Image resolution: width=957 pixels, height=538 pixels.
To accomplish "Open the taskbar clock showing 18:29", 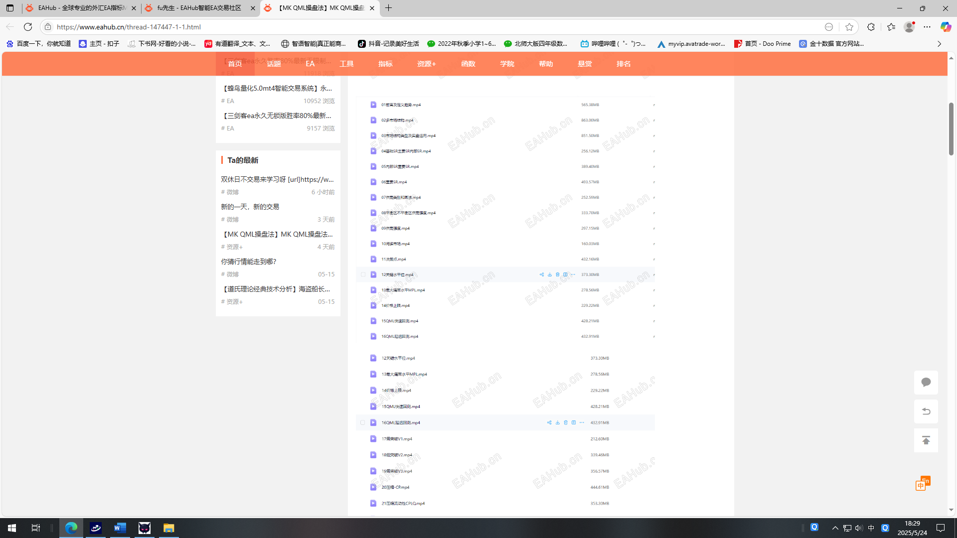I will [912, 528].
